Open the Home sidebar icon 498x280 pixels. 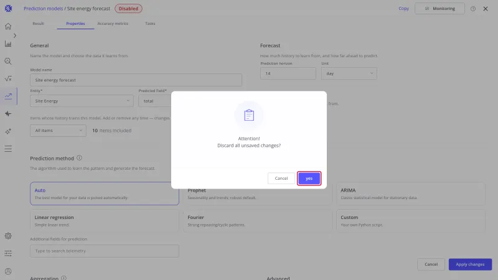tap(8, 26)
